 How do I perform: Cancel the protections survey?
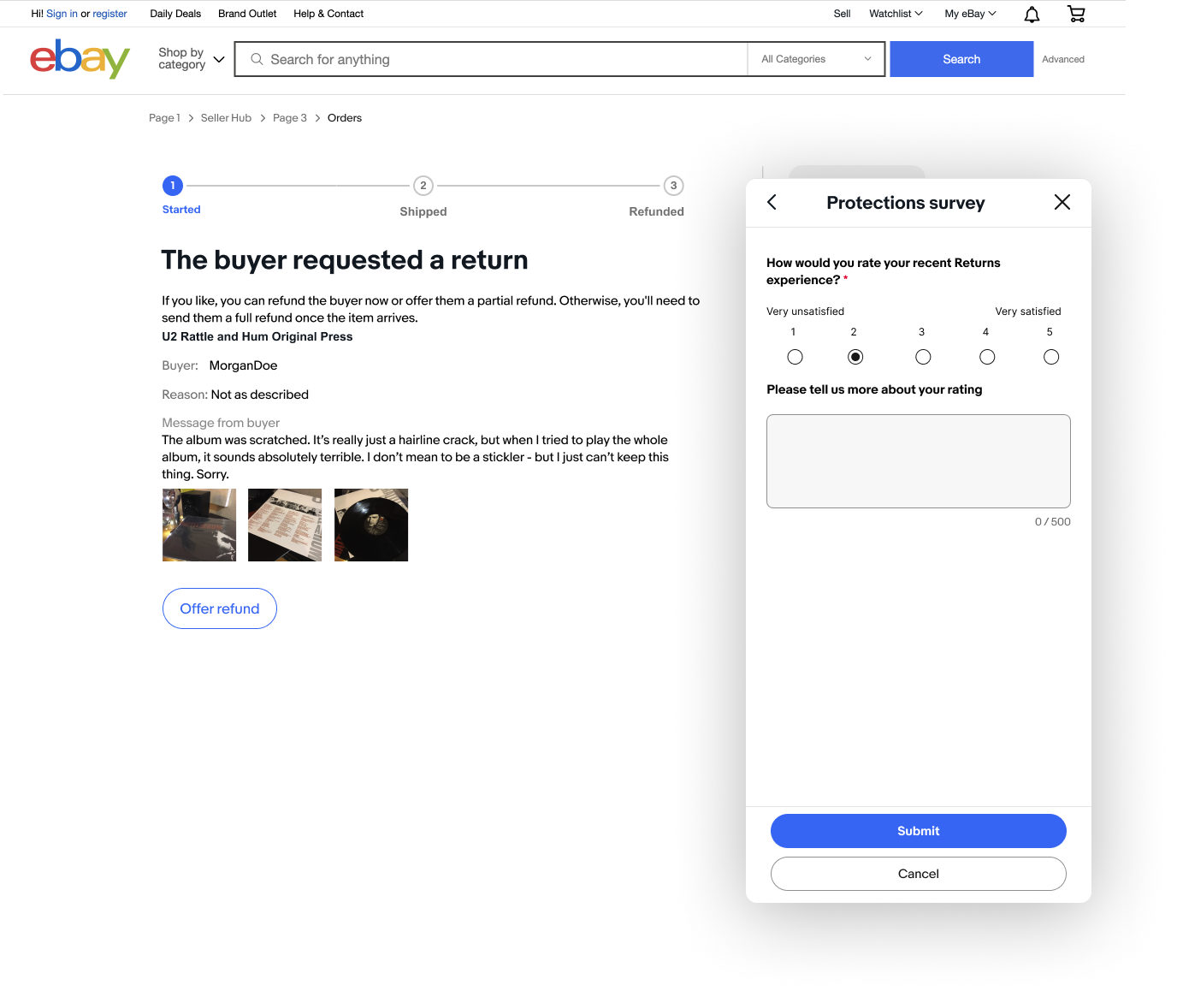pos(919,874)
